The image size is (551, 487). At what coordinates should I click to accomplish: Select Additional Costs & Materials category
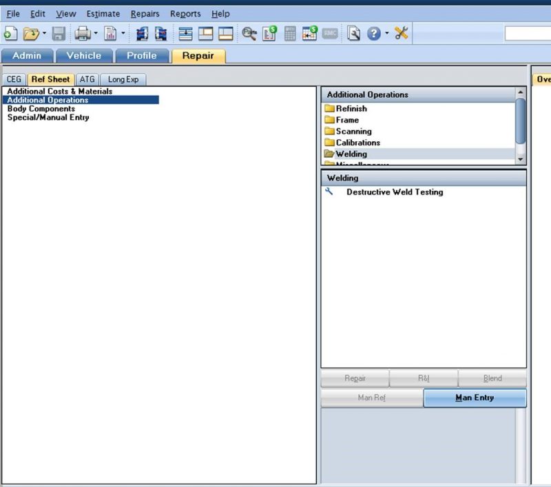[60, 92]
